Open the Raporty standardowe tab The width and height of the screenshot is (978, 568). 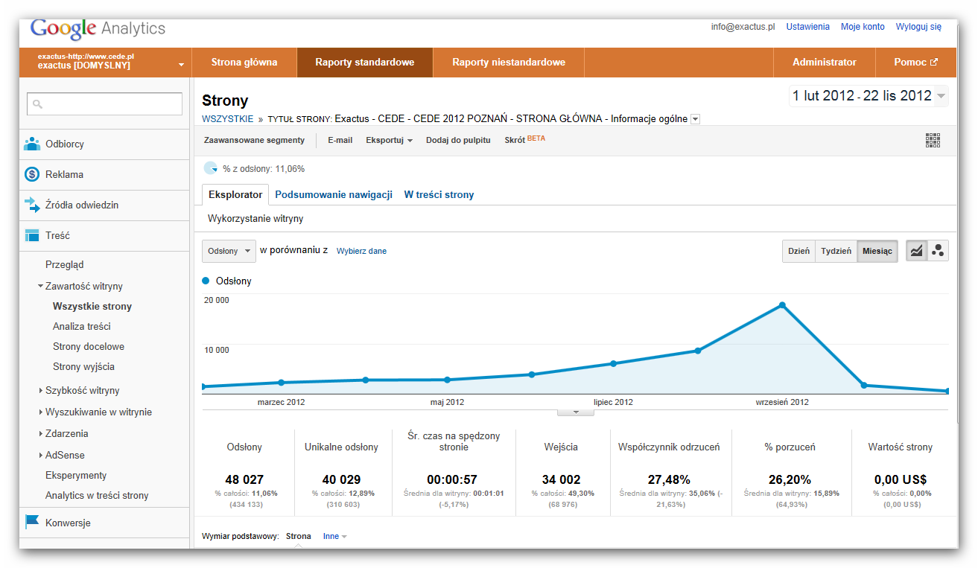[364, 63]
